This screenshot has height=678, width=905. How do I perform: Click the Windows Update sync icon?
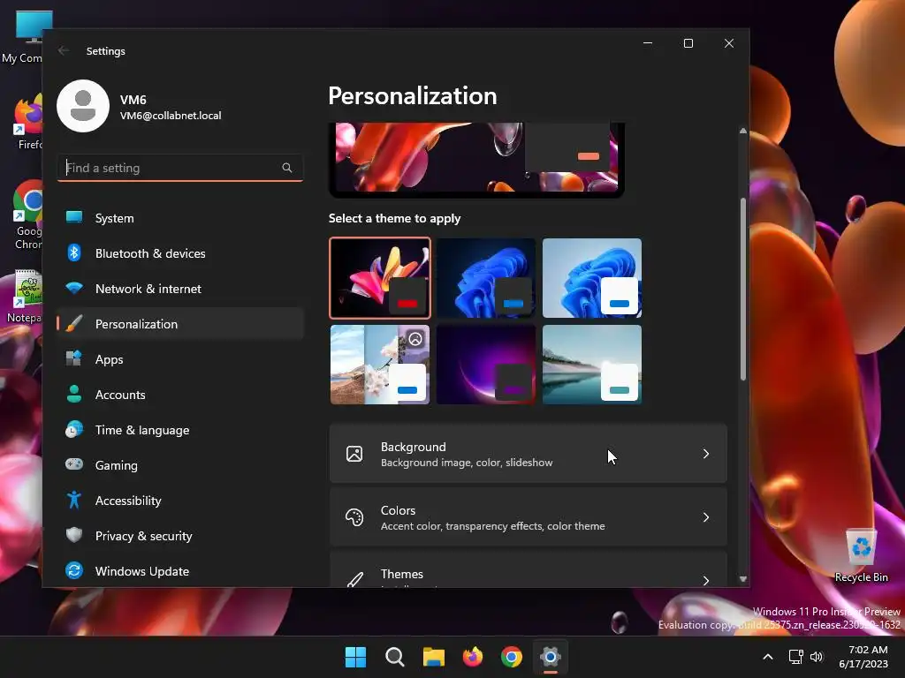[x=74, y=571]
